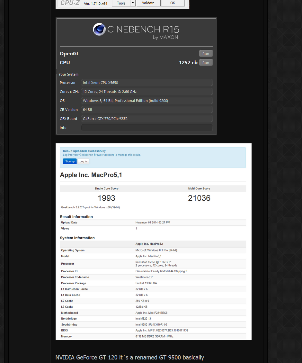Select the CB Version '64 Bit' field
The width and height of the screenshot is (302, 363).
[147, 110]
